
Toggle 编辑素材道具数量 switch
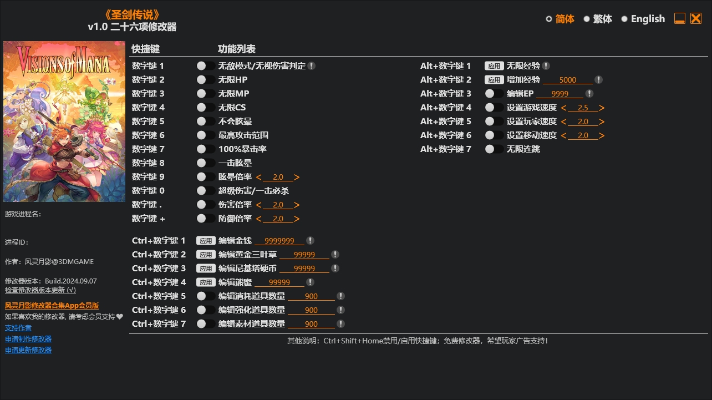[x=206, y=324]
